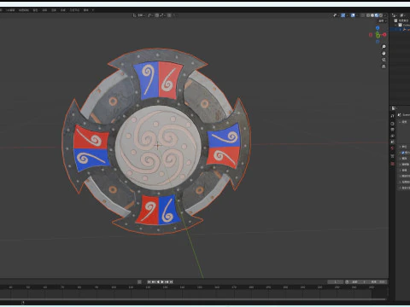Select the highlighted object row in outliner
This screenshot has height=307, width=410.
click(401, 30)
